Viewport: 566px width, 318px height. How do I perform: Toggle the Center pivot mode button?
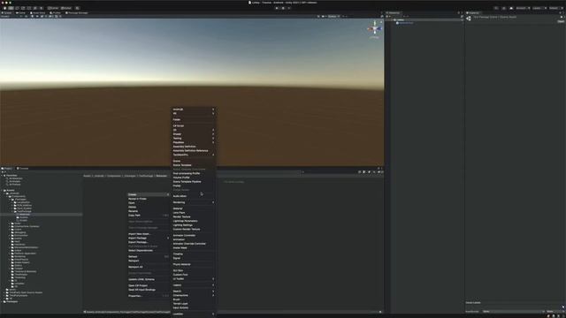(53, 8)
